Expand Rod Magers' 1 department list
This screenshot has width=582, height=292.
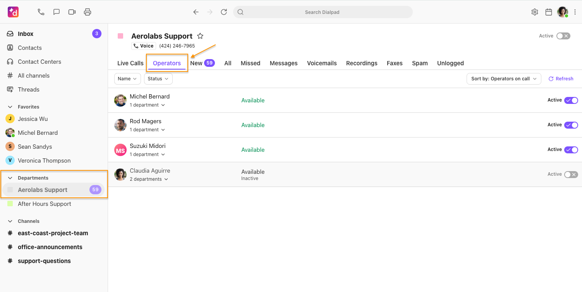pos(147,130)
